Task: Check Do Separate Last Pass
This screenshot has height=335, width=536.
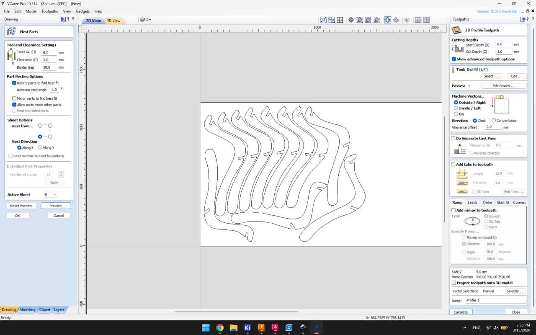Action: coord(453,138)
